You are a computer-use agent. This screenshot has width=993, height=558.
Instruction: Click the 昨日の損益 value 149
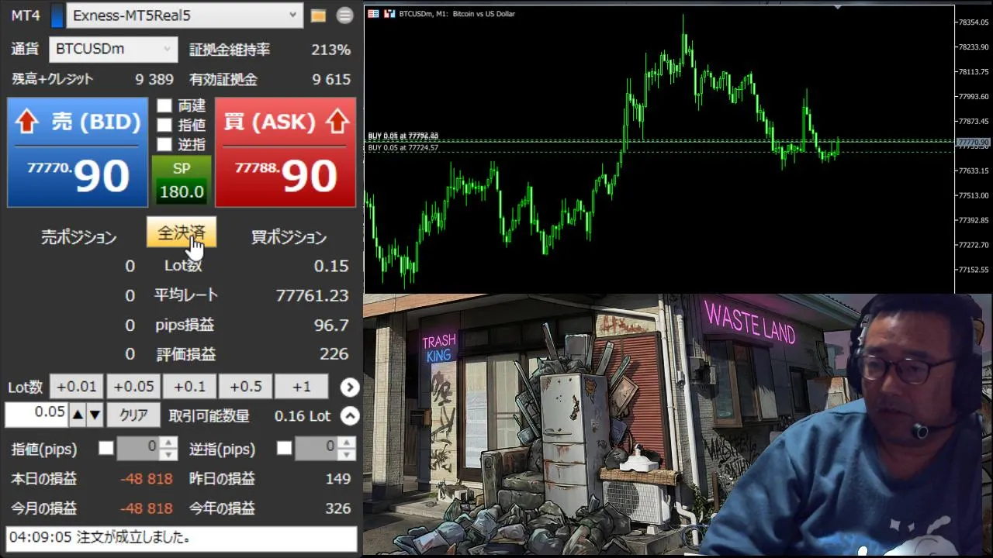338,479
